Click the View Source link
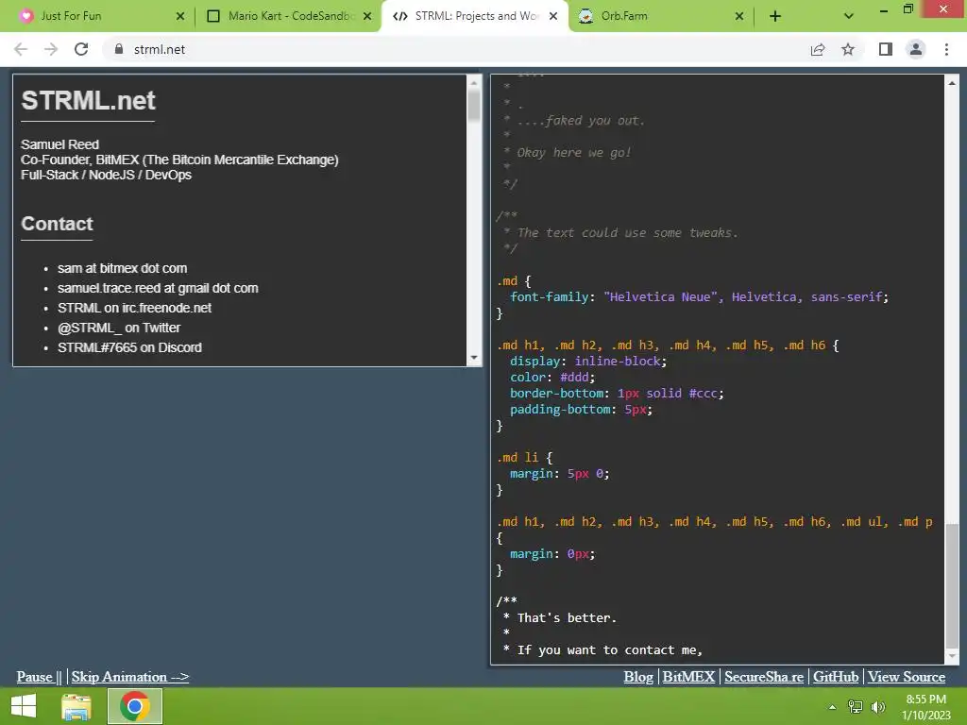967x725 pixels. (907, 677)
